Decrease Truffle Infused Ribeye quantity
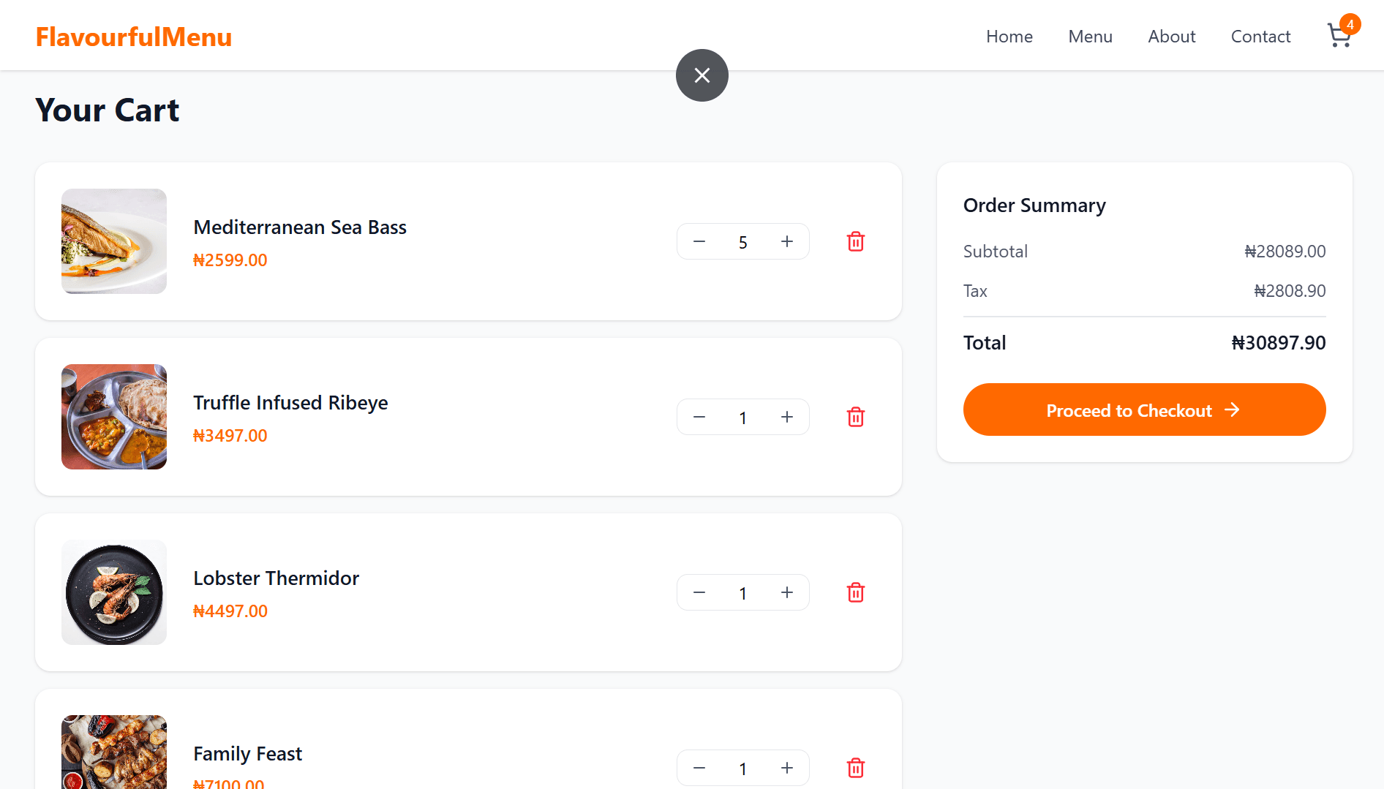1384x789 pixels. (x=699, y=417)
